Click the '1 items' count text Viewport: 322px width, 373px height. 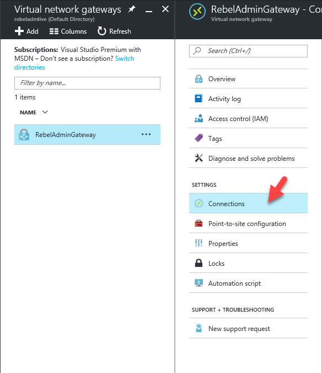(25, 97)
